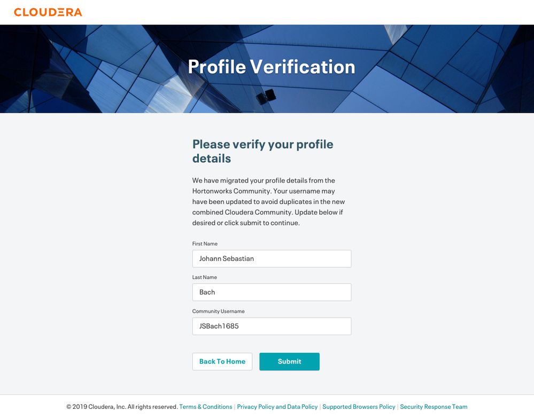Focus the First Name input field
Screen dimensions: 534x419
pyautogui.click(x=272, y=258)
